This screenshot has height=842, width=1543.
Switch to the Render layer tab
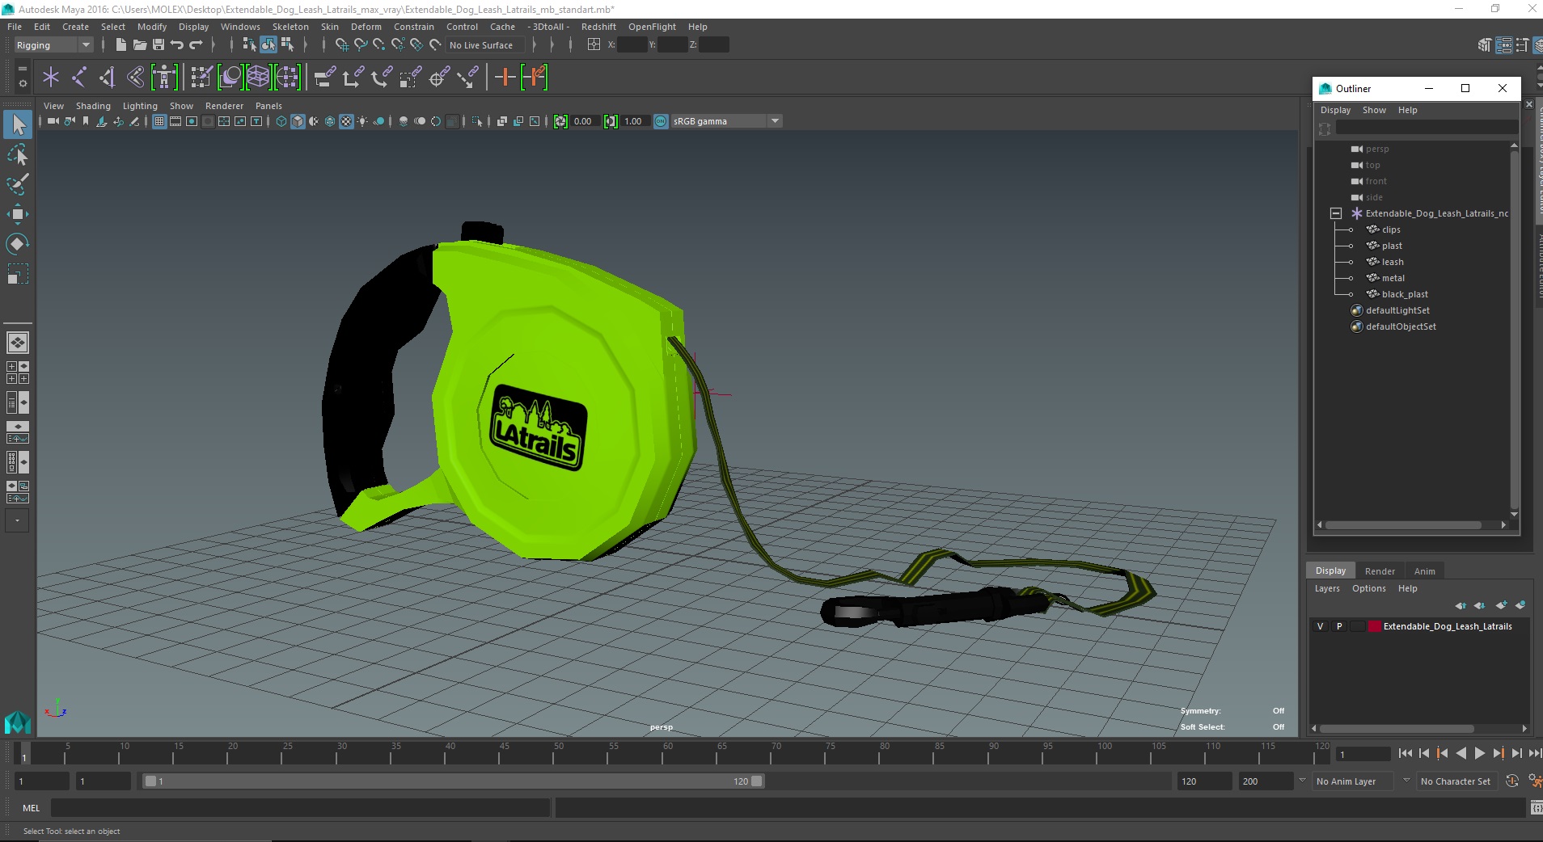[x=1380, y=570]
